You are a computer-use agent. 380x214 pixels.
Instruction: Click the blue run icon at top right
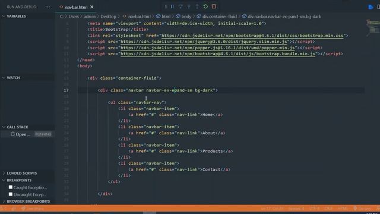point(370,7)
